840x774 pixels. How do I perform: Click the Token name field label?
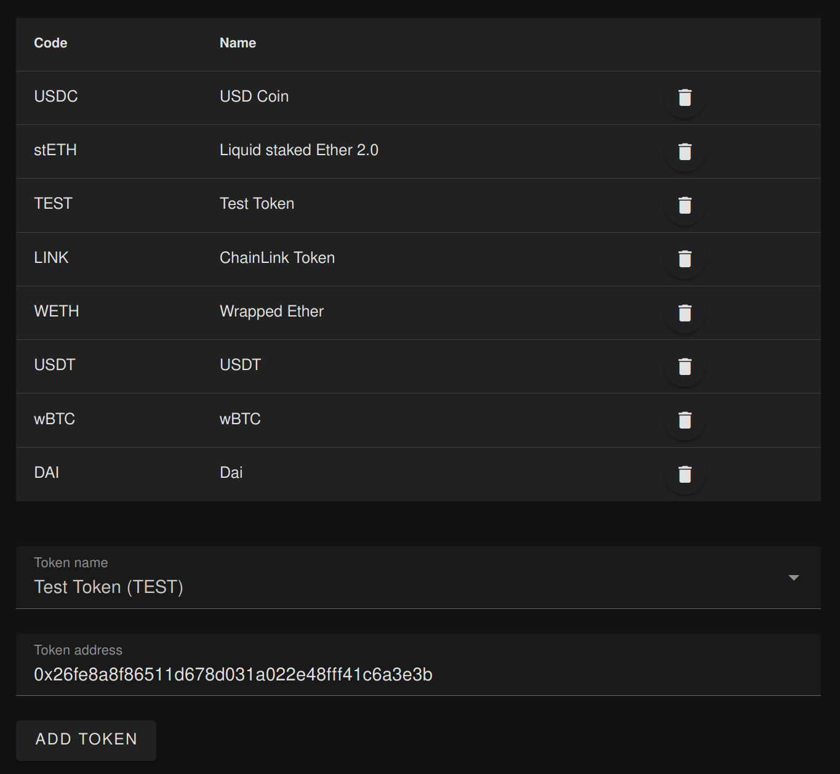pos(71,563)
